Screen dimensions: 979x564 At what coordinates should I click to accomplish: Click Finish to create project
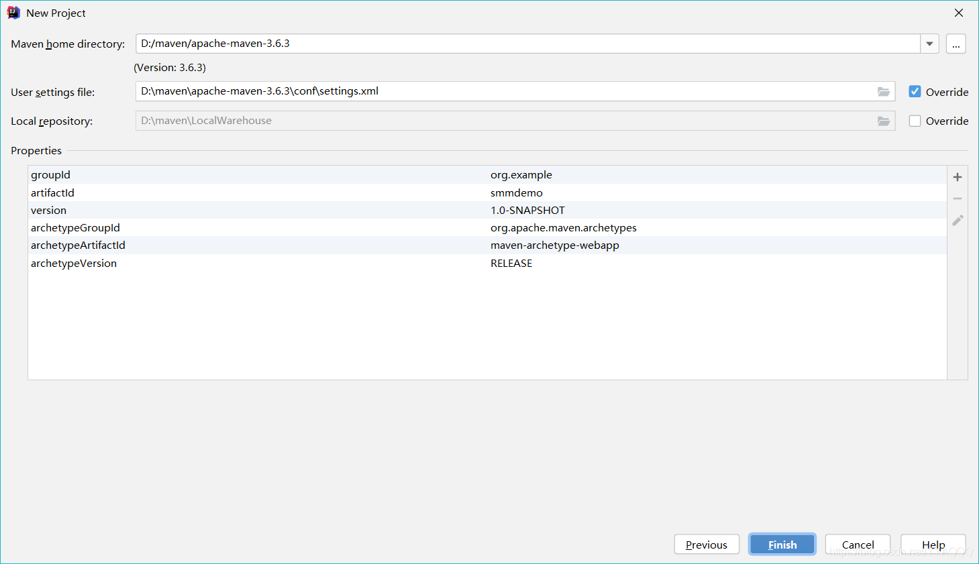pyautogui.click(x=782, y=545)
